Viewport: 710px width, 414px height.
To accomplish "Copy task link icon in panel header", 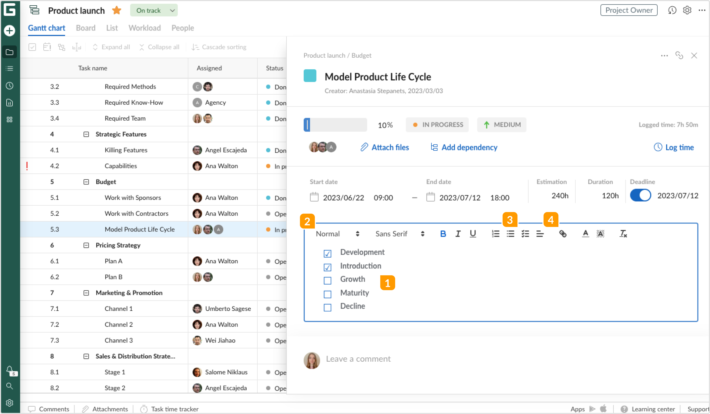I will point(679,56).
